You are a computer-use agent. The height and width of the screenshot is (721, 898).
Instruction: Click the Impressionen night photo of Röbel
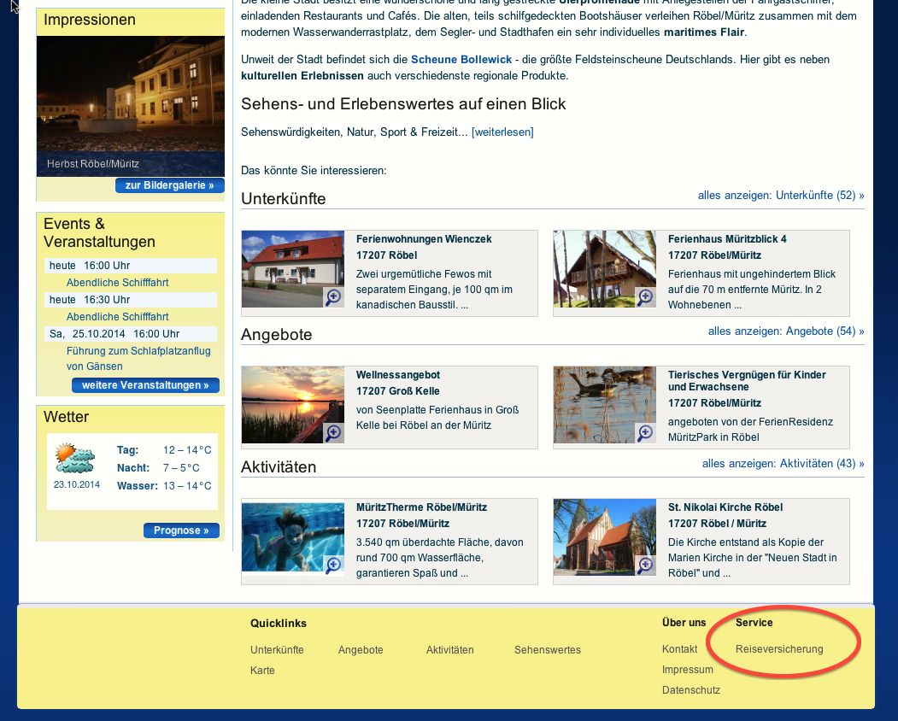pyautogui.click(x=131, y=106)
